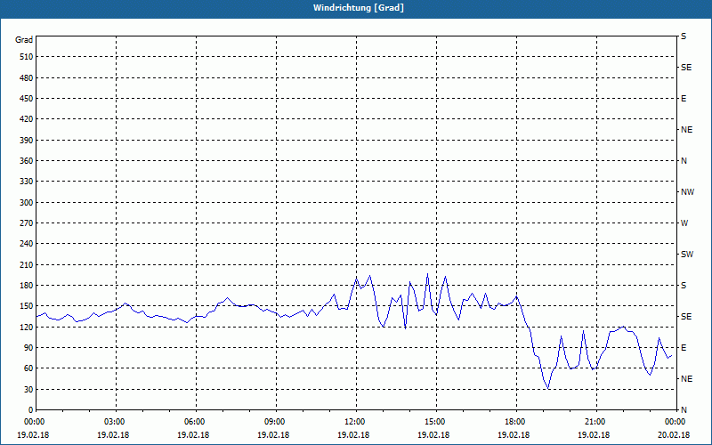Click the 510 y-axis value

[27, 57]
